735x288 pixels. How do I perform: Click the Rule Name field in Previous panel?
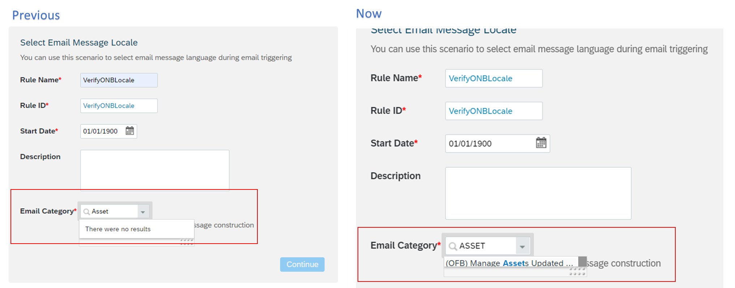pyautogui.click(x=119, y=80)
